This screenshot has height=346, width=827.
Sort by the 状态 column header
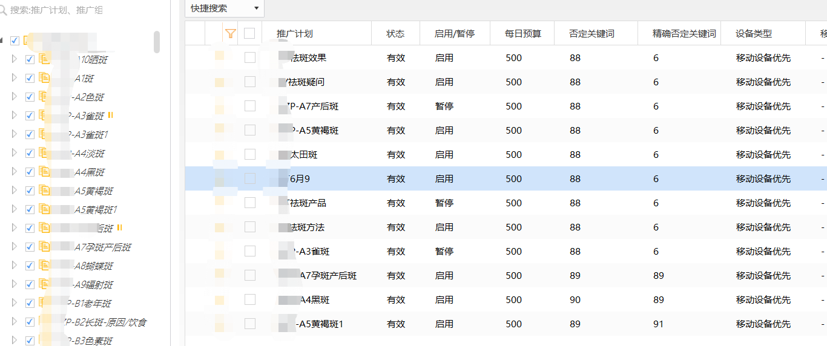[x=395, y=34]
